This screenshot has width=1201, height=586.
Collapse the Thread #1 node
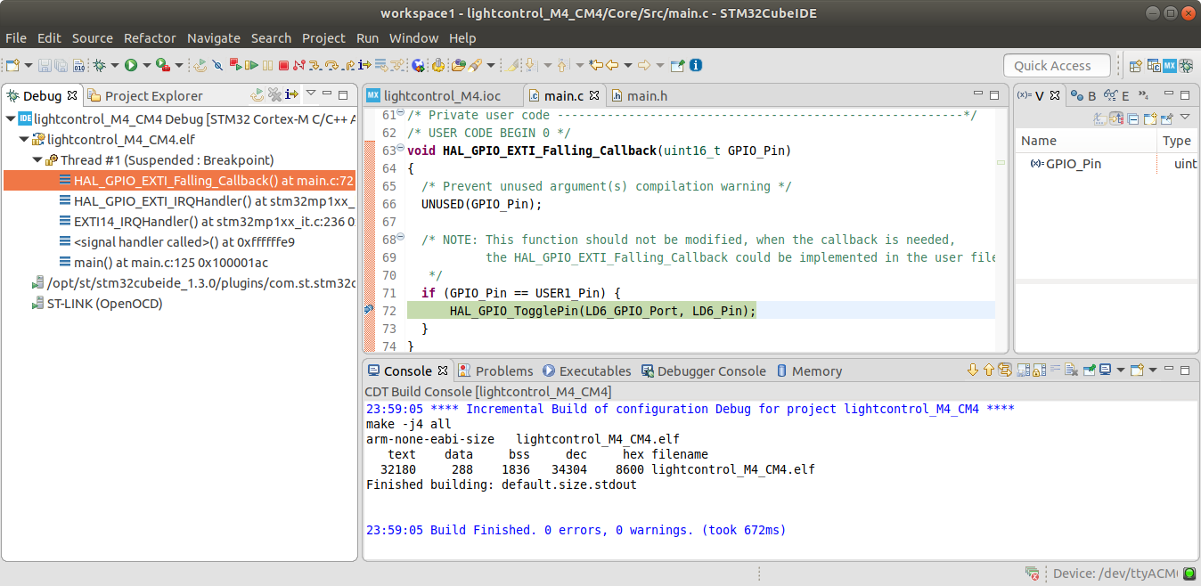coord(37,159)
